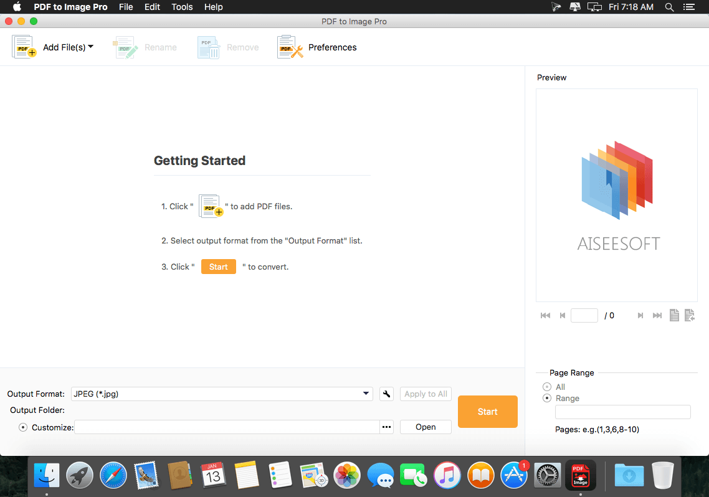
Task: Open the Edit menu
Action: [x=152, y=7]
